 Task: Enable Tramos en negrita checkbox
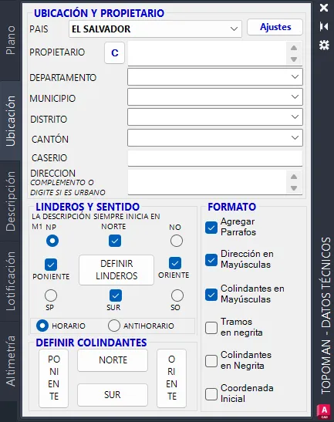pyautogui.click(x=211, y=328)
